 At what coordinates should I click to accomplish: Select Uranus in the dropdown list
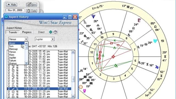coord(16,63)
